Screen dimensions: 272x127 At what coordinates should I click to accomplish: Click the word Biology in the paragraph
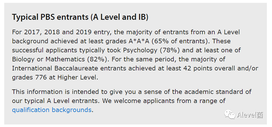click(23, 59)
